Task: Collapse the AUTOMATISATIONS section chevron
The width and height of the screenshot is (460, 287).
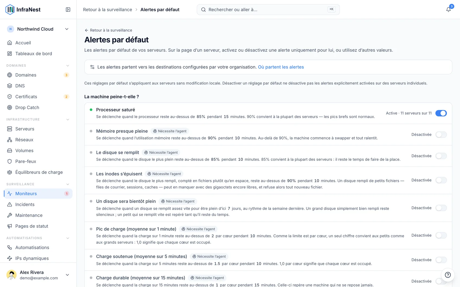Action: 68,238
